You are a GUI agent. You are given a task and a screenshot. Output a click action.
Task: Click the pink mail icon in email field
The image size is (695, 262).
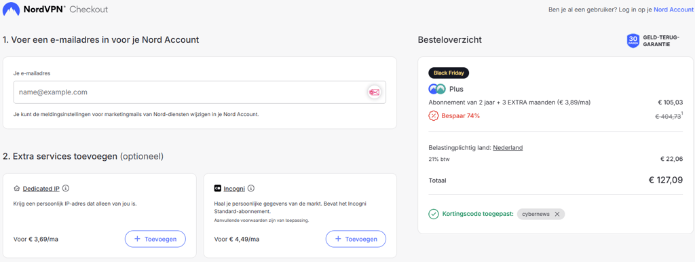374,92
